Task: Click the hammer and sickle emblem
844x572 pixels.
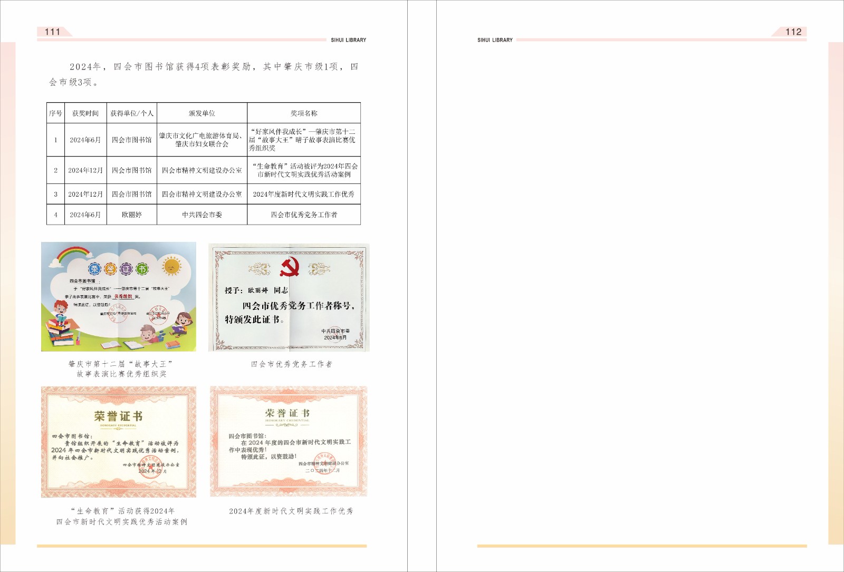Action: click(x=289, y=268)
